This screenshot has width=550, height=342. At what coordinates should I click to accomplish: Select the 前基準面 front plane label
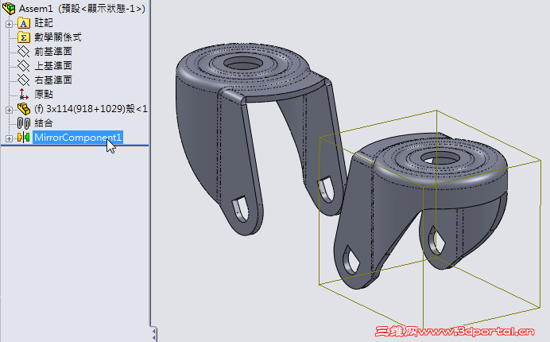coord(53,52)
